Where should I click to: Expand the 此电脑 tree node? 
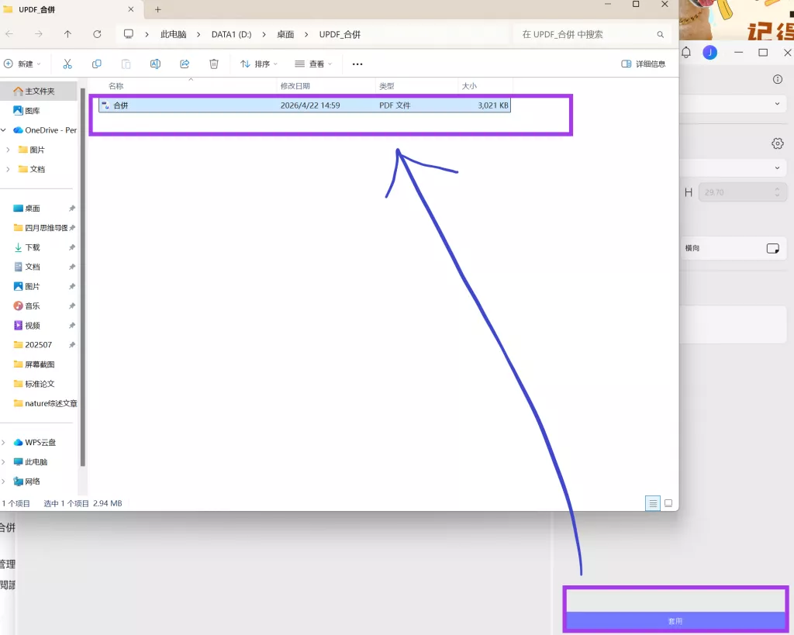(x=4, y=462)
